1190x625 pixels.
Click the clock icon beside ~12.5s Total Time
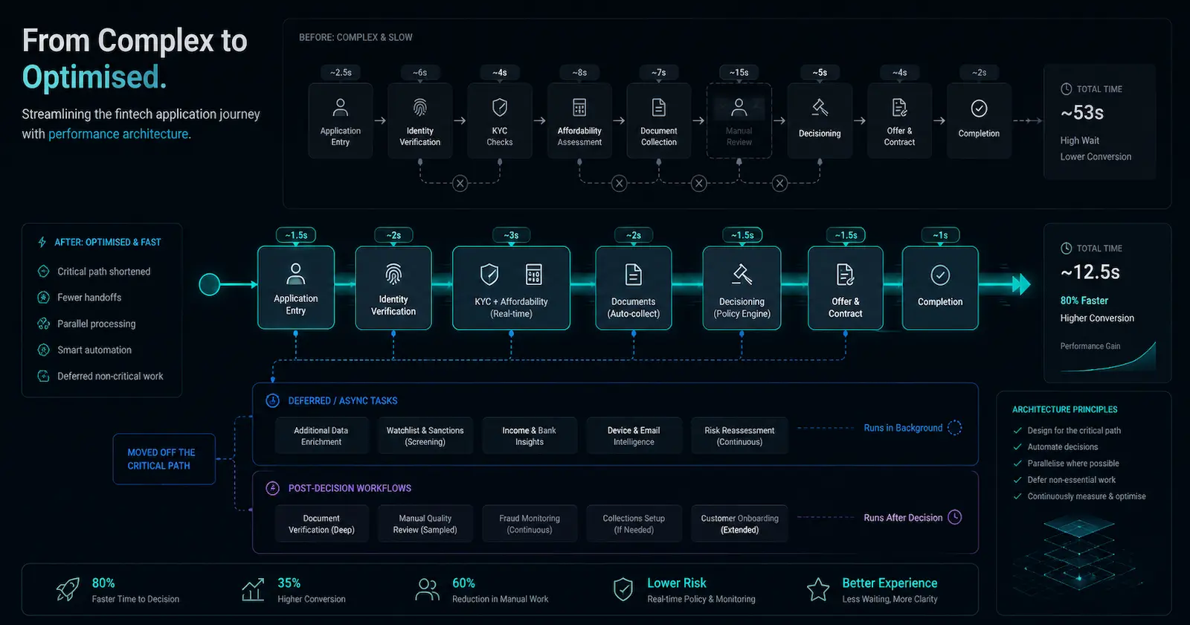pos(1066,249)
